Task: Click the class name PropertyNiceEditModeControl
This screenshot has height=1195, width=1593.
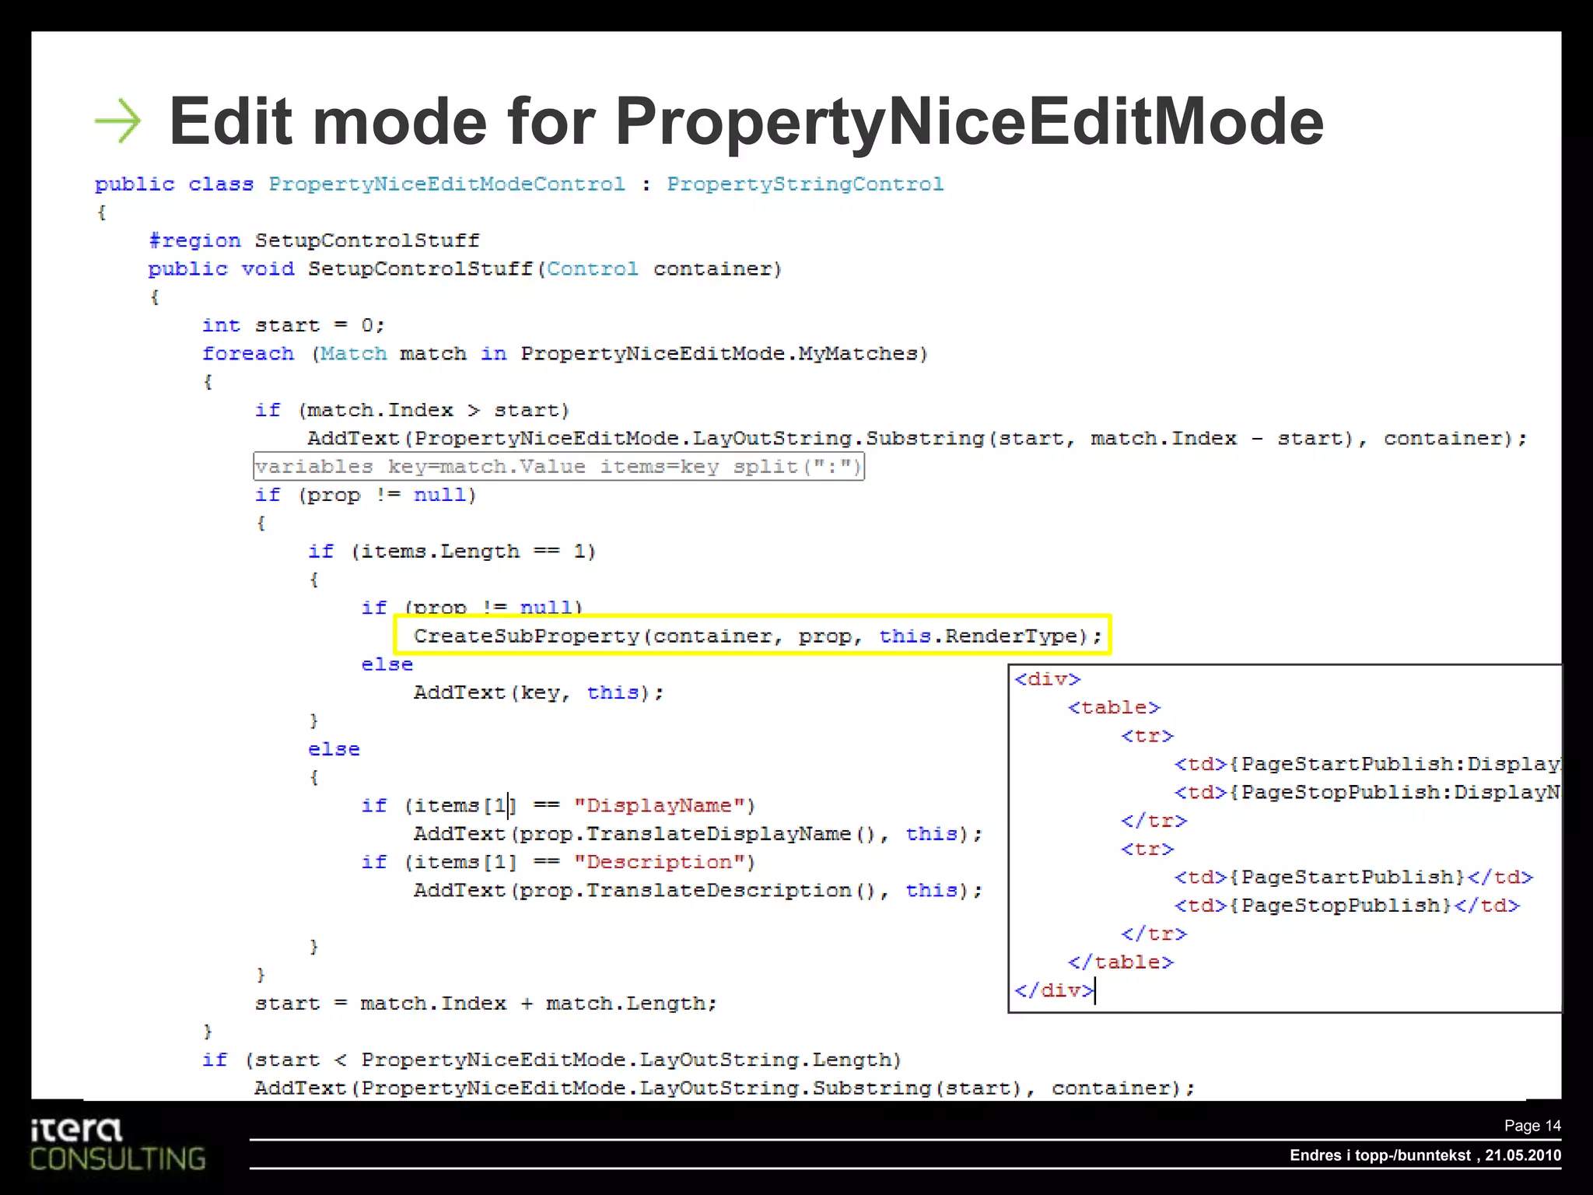Action: 446,184
